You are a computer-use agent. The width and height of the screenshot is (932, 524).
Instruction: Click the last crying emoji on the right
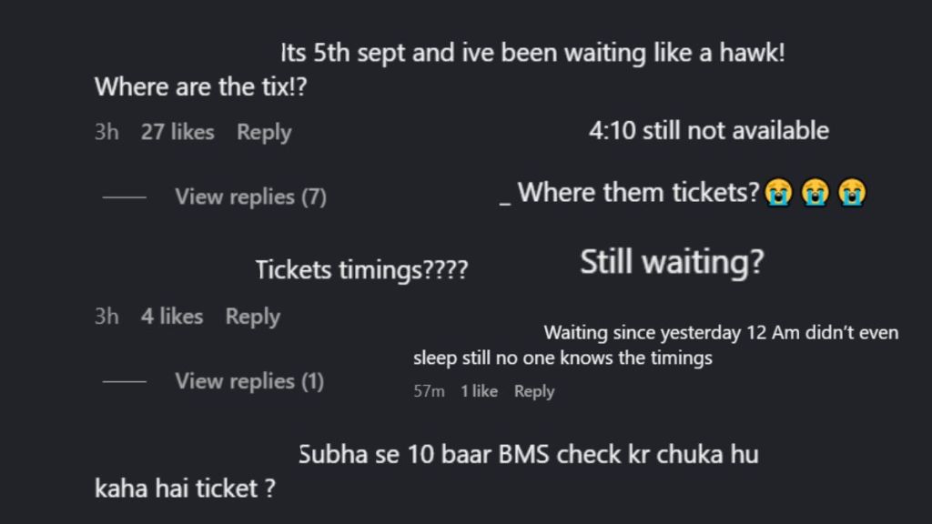point(852,193)
